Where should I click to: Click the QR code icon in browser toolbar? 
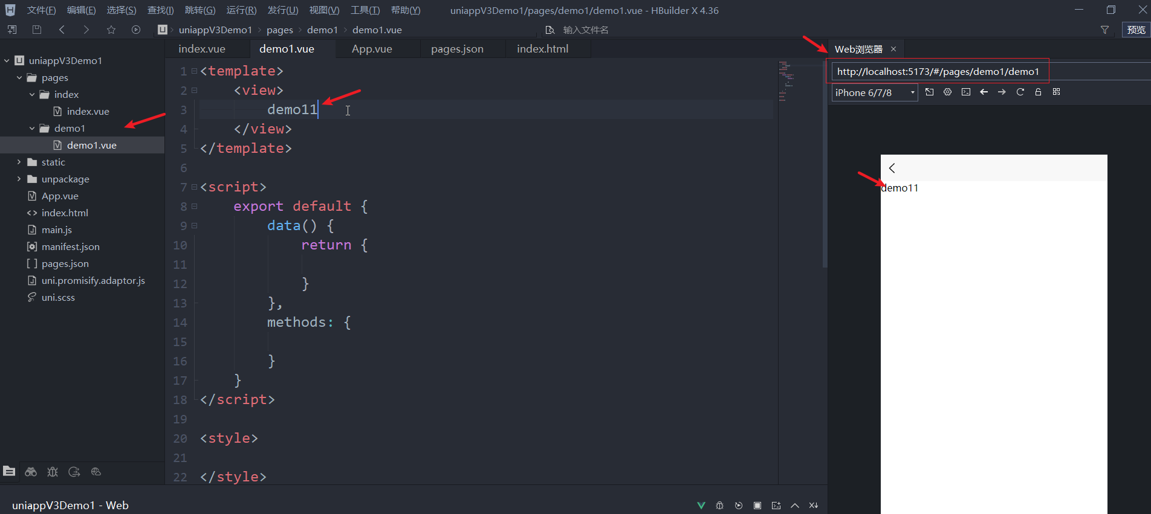(1057, 92)
